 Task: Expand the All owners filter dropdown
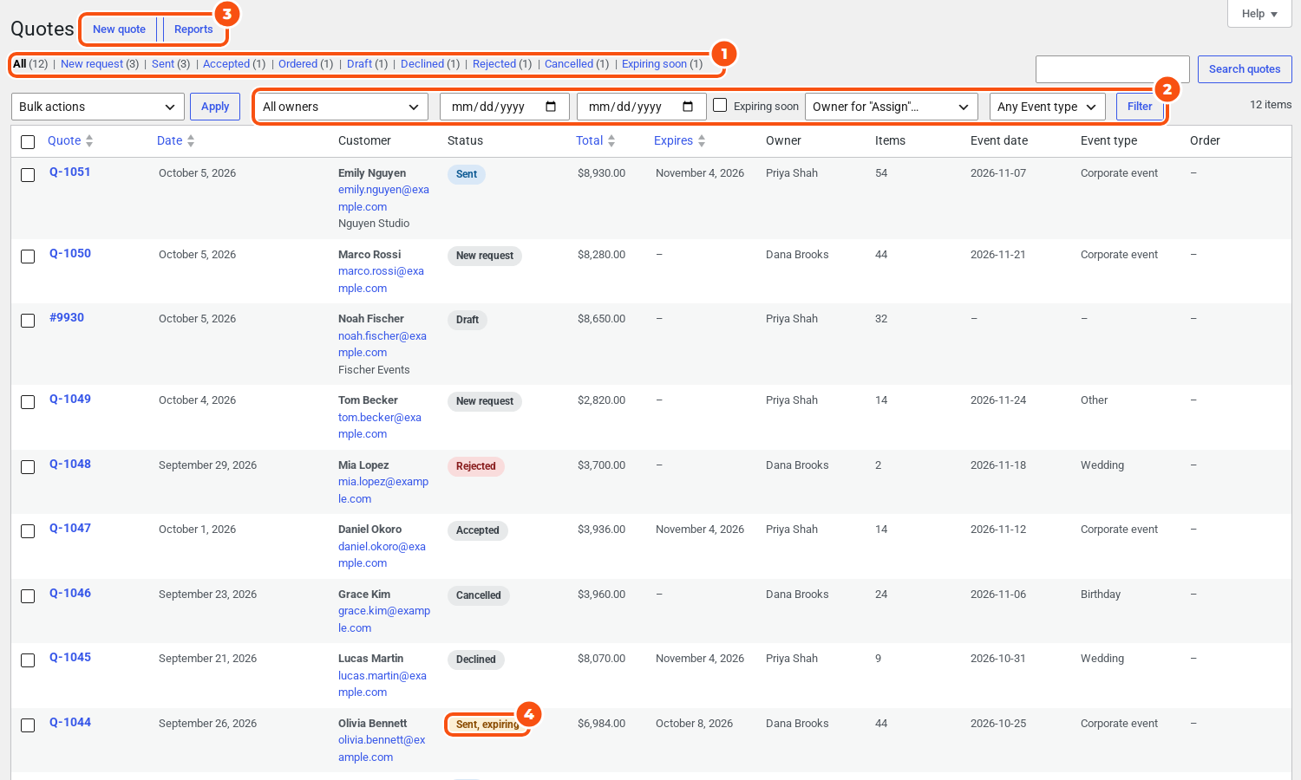[x=342, y=107]
